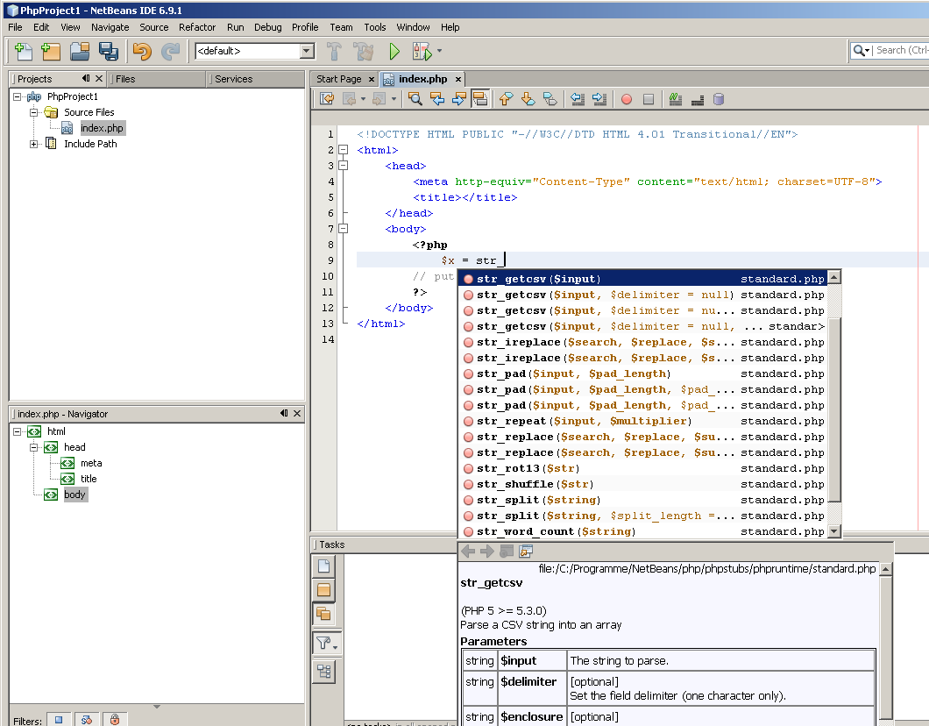
Task: Choose str_word_count($string) suggestion
Action: [x=643, y=531]
